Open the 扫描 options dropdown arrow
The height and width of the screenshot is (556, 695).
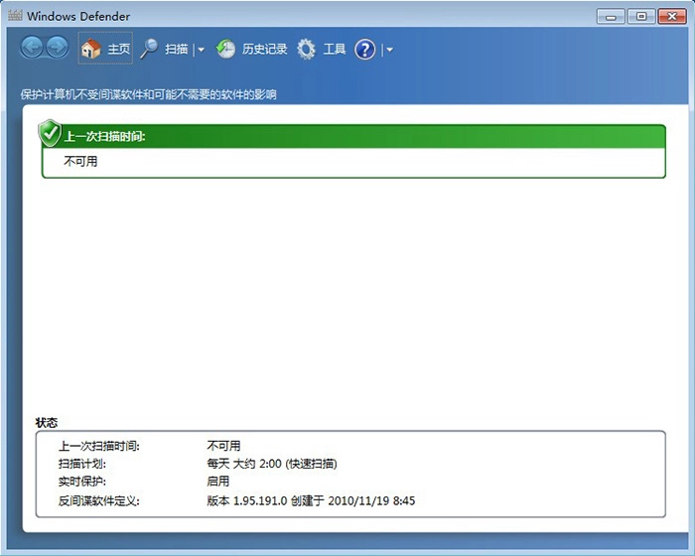pos(201,50)
